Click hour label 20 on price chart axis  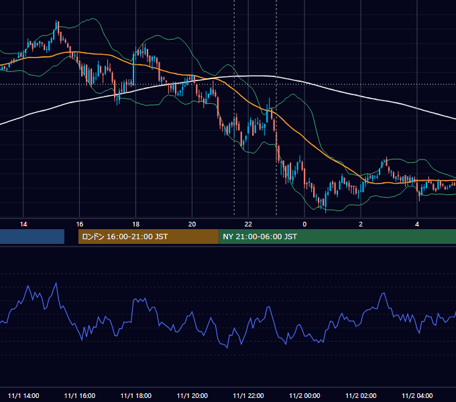(x=192, y=224)
